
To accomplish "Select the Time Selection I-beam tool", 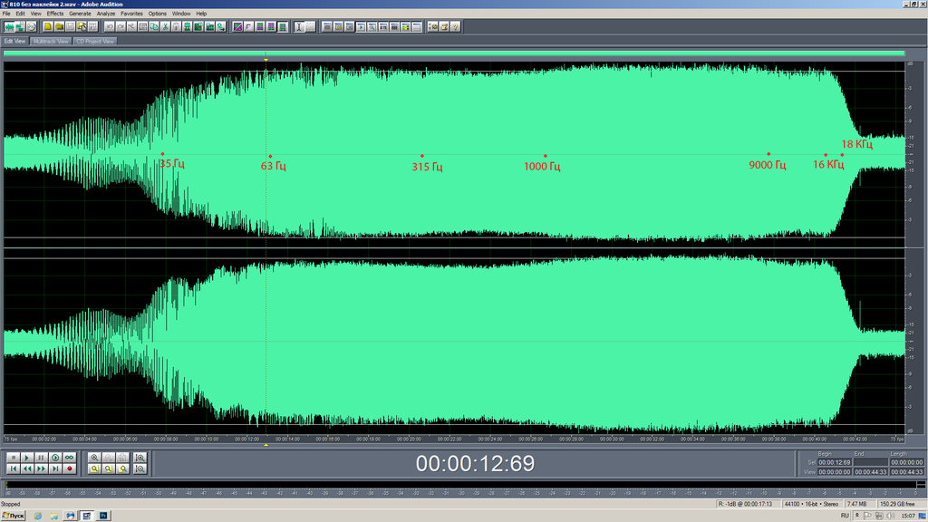I will click(299, 26).
